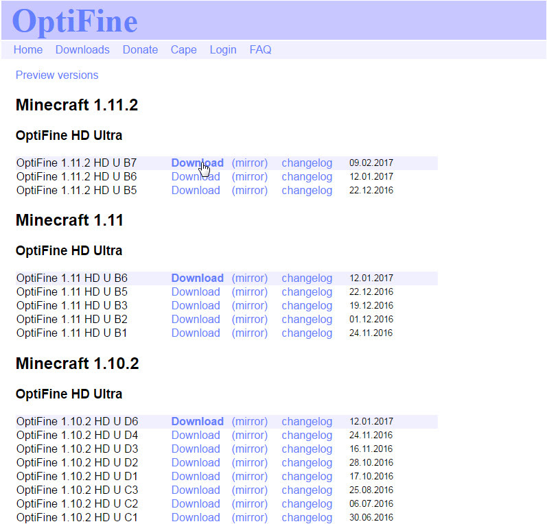
Task: Open mirror for 1.10.2 HD U D4
Action: [250, 435]
